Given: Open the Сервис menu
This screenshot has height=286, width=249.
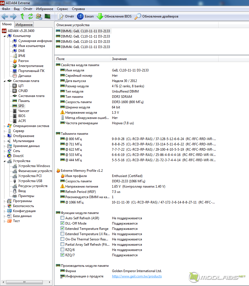Looking at the screenshot, I should pyautogui.click(x=62, y=9).
